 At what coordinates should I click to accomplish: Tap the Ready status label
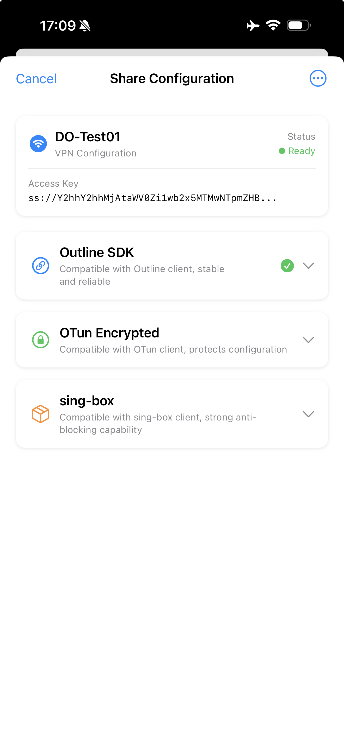coord(302,151)
